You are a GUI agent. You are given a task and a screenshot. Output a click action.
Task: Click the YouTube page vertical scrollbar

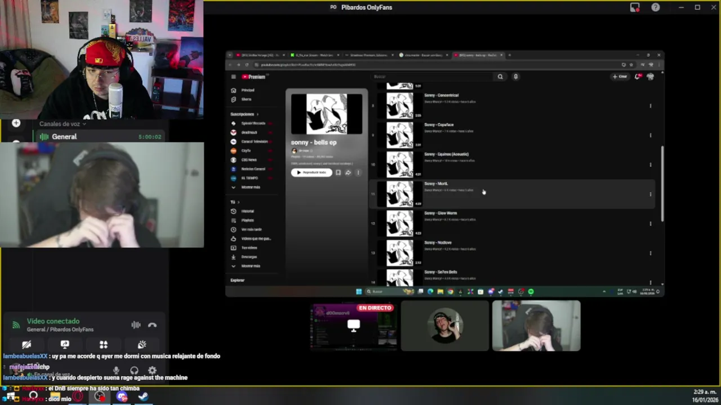[662, 183]
